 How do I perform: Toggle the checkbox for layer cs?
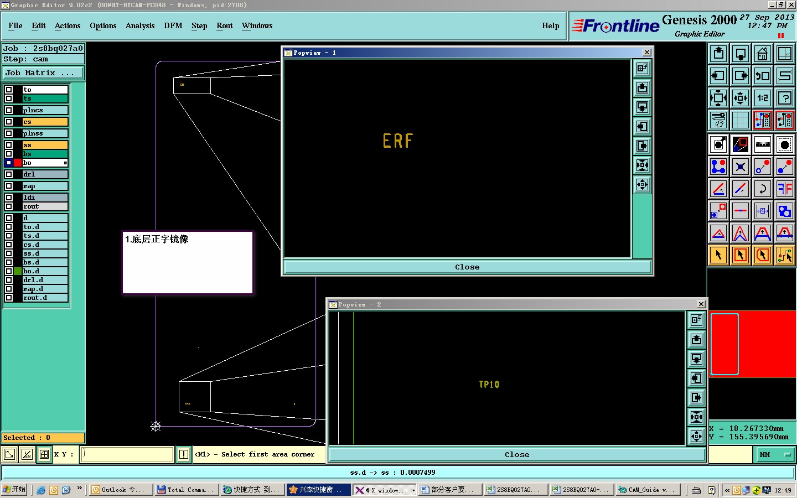(9, 122)
